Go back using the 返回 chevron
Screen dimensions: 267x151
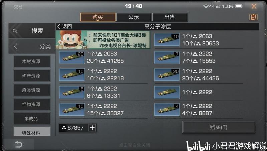pos(64,26)
